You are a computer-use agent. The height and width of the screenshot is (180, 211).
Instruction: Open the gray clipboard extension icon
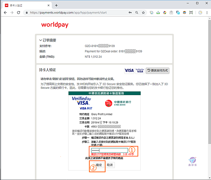(x=171, y=13)
